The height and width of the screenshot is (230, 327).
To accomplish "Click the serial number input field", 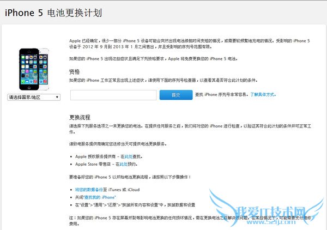I will click(113, 95).
